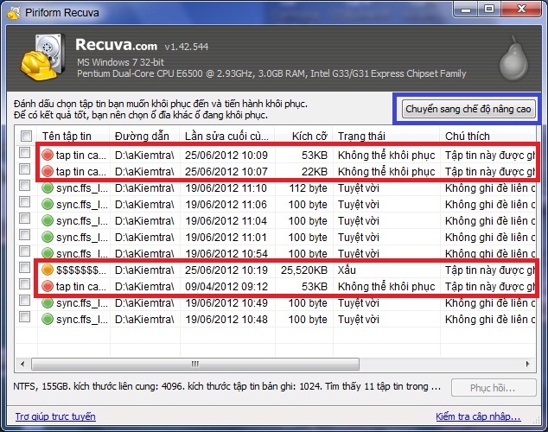Image resolution: width=548 pixels, height=432 pixels.
Task: Toggle the select-all checkbox in the header
Action: tap(26, 136)
